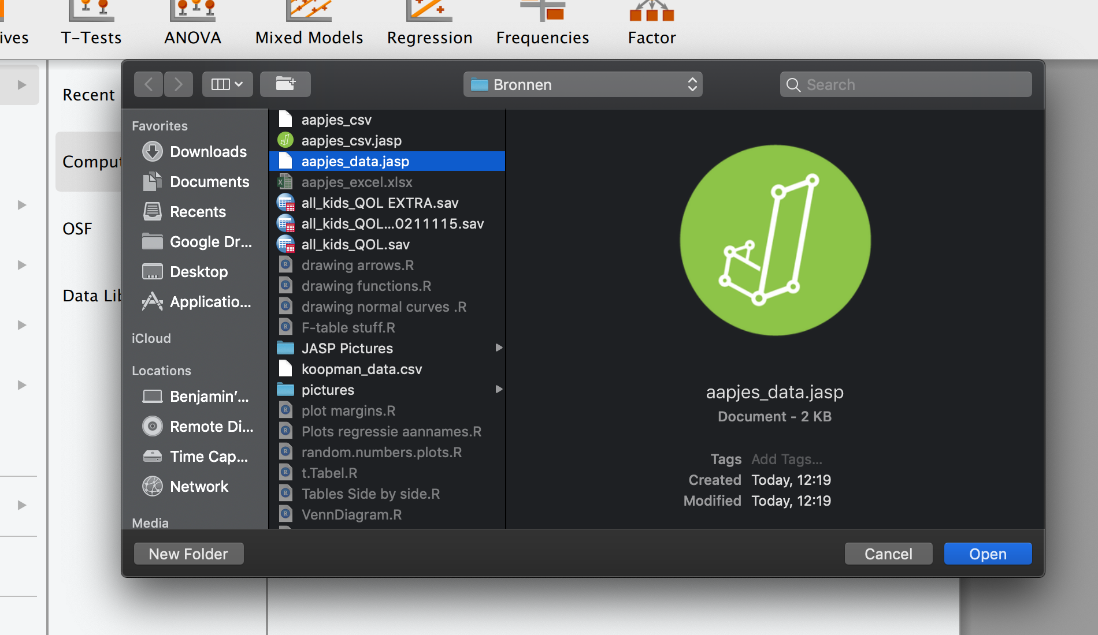Add tags in the Add Tags field
1098x635 pixels.
(787, 460)
